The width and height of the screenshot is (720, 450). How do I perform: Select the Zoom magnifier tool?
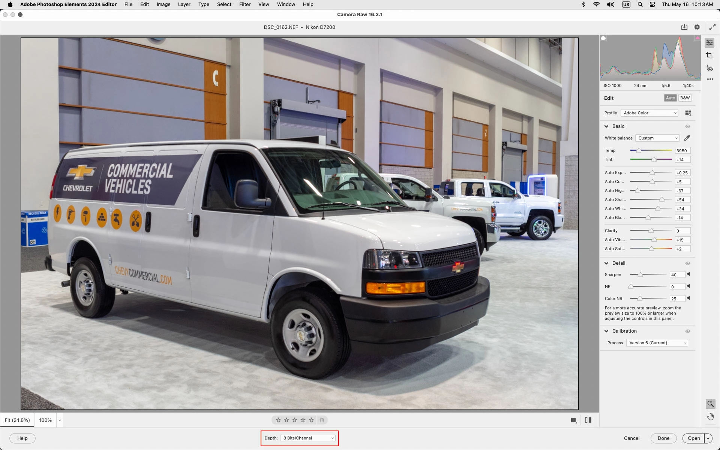[x=710, y=404]
